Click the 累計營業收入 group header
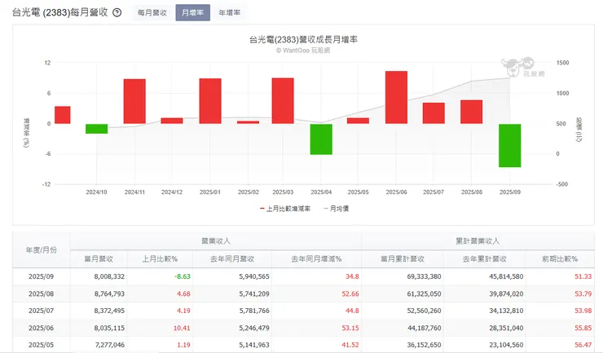 pyautogui.click(x=478, y=241)
